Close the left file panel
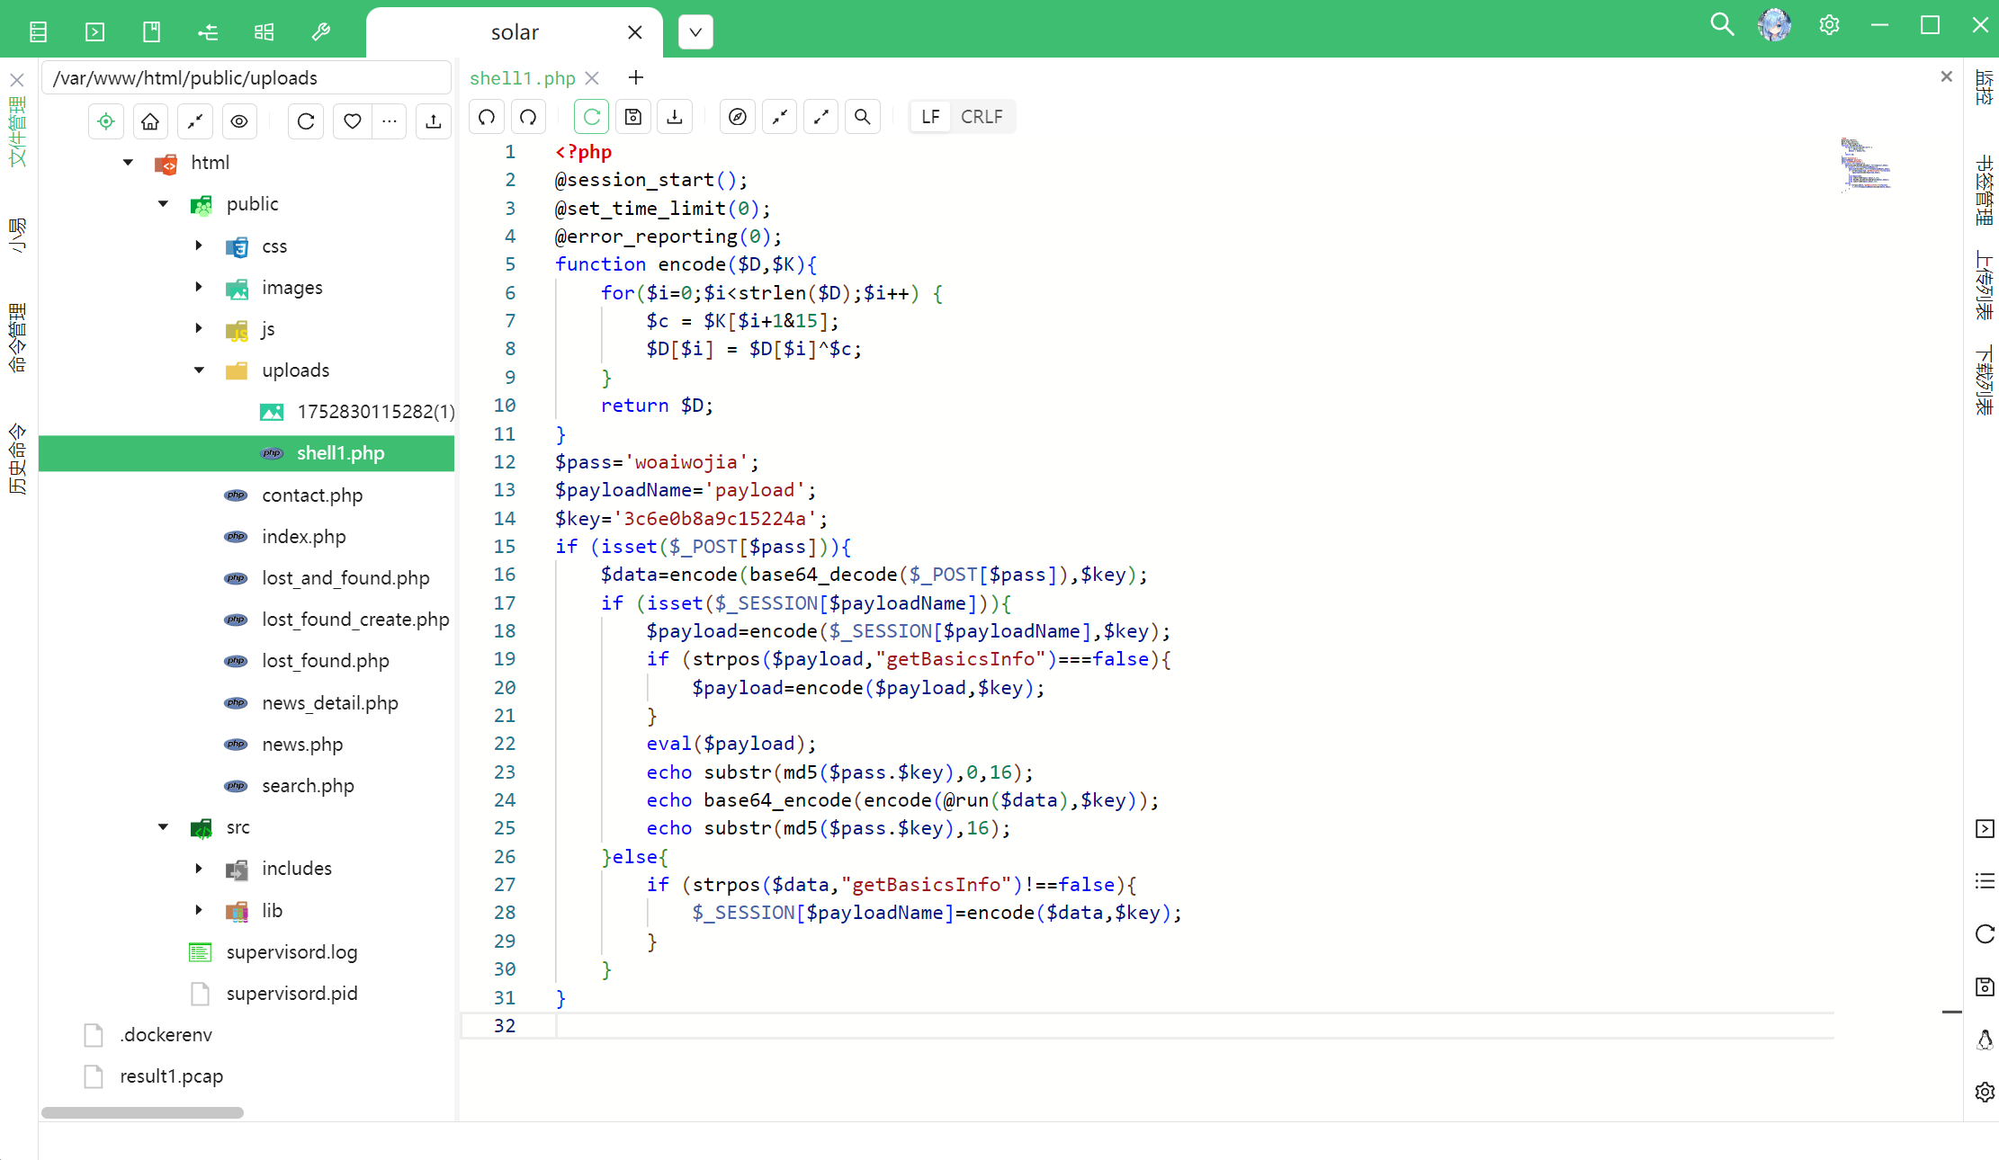 [x=17, y=80]
